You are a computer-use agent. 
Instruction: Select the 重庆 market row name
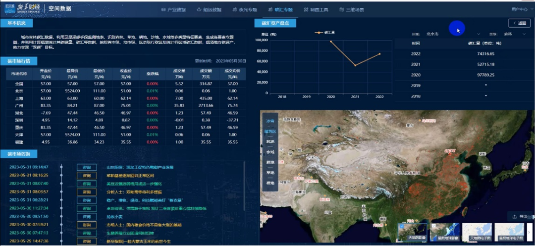coord(19,127)
